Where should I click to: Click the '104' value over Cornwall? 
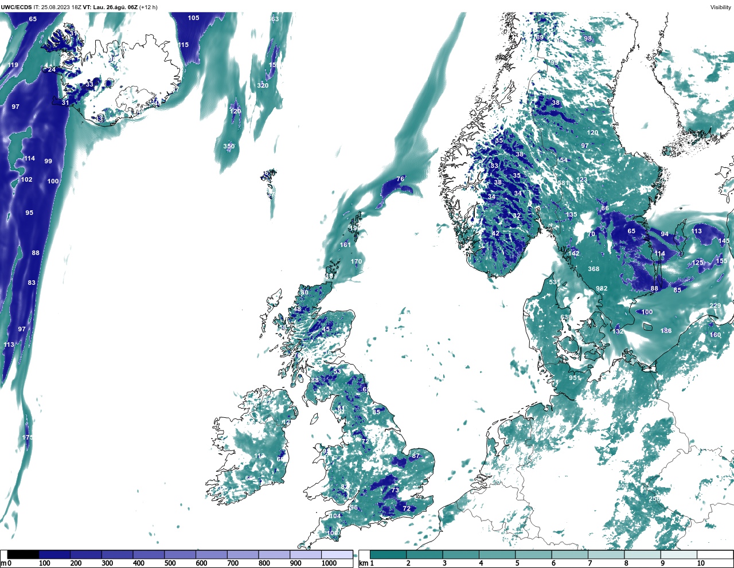[x=335, y=516]
